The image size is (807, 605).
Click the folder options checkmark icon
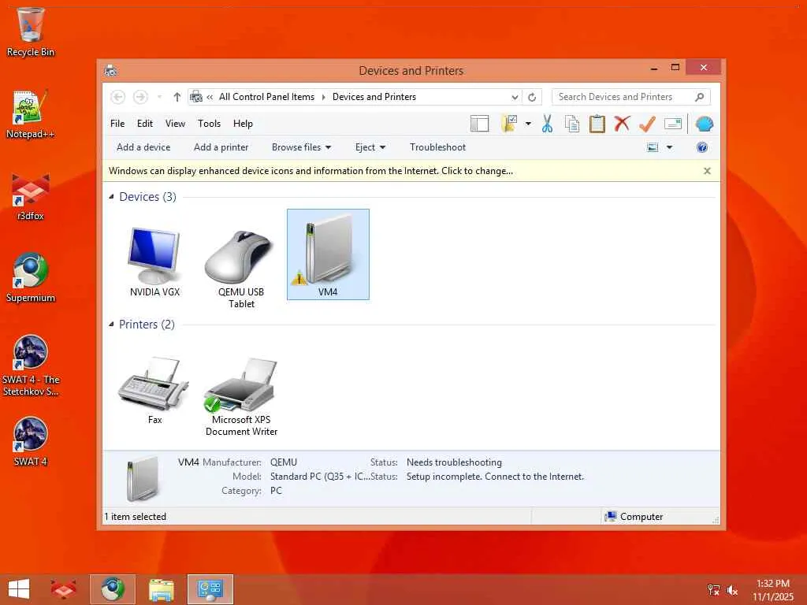point(509,124)
